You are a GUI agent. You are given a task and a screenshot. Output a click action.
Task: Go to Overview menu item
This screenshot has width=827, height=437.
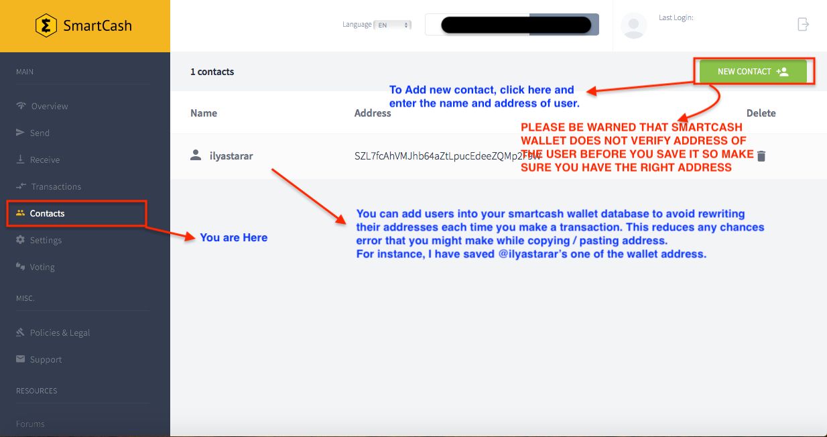tap(50, 106)
